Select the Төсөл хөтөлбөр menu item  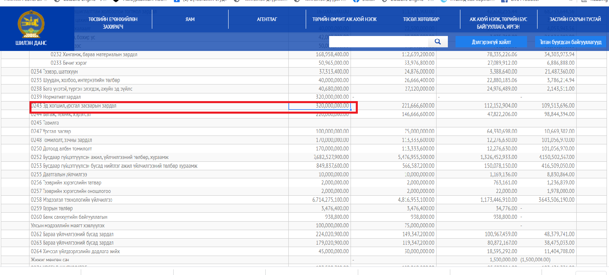421,19
